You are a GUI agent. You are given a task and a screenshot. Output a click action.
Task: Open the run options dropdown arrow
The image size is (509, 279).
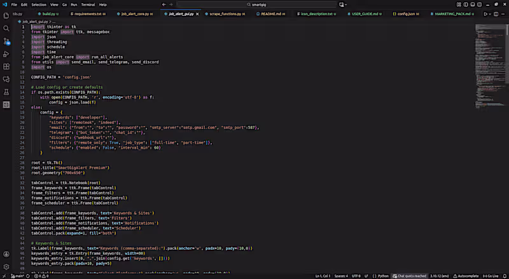coord(490,14)
